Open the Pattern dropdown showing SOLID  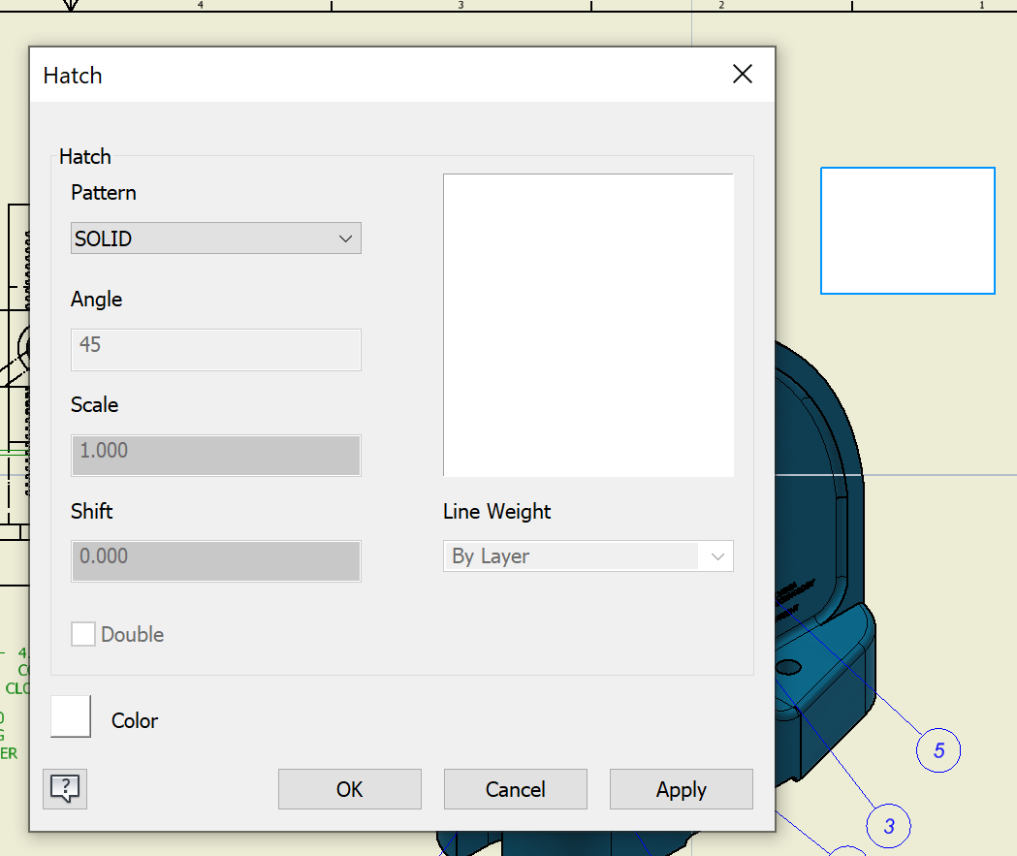pos(215,238)
